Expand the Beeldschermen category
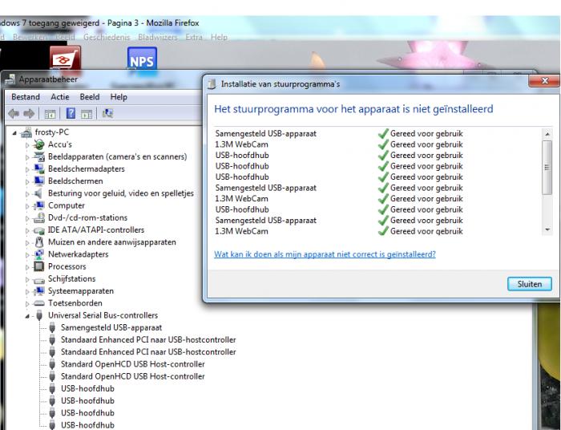Screen dimensions: 561x430 coord(27,182)
